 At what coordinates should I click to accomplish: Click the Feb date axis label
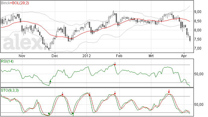tap(119, 56)
